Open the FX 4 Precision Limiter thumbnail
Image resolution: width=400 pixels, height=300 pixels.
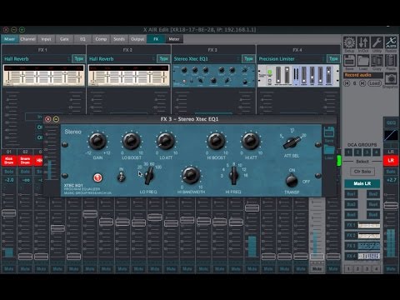coord(298,76)
